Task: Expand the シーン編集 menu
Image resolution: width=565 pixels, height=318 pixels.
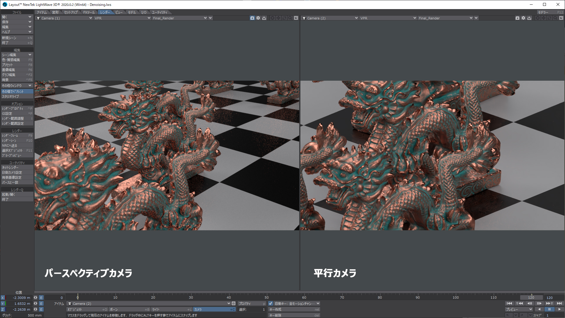Action: point(17,55)
